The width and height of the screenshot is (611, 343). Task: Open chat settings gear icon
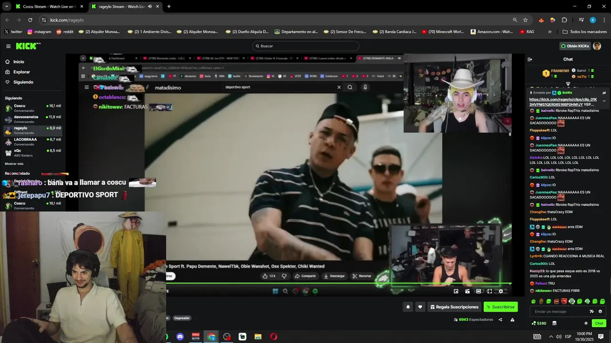tap(586, 323)
